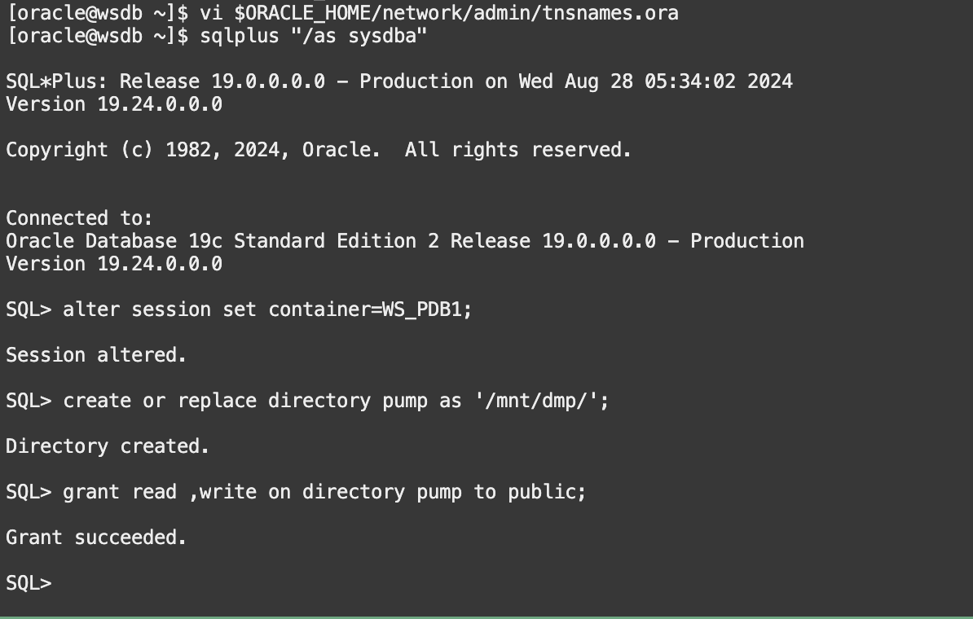973x619 pixels.
Task: Click the sqlplus "/as sysdba" command text
Action: tap(313, 36)
